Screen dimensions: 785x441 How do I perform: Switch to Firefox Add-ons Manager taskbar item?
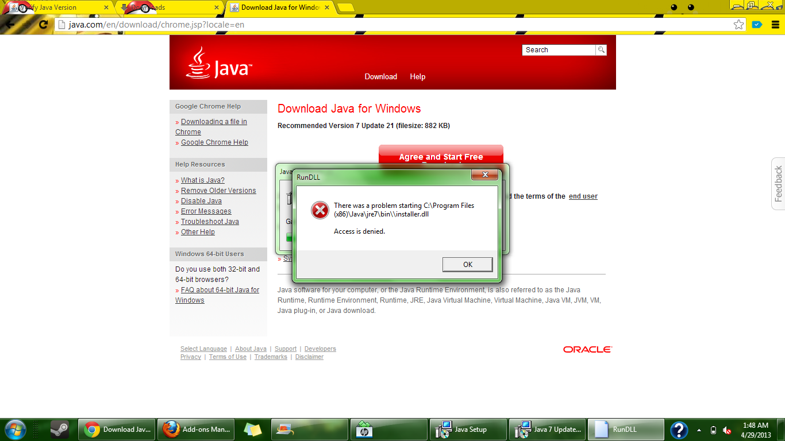[196, 429]
